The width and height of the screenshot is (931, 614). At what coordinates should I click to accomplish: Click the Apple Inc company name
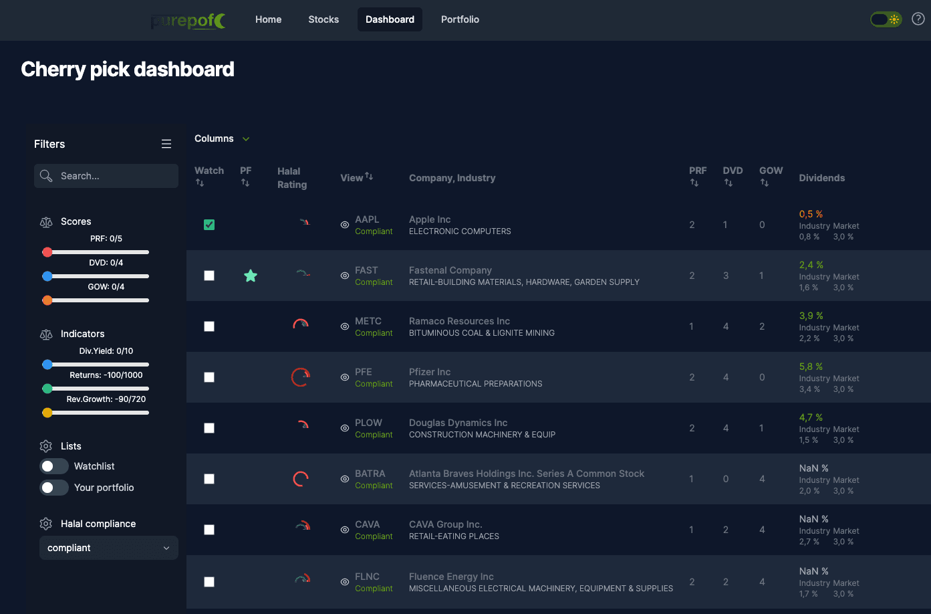click(x=430, y=219)
